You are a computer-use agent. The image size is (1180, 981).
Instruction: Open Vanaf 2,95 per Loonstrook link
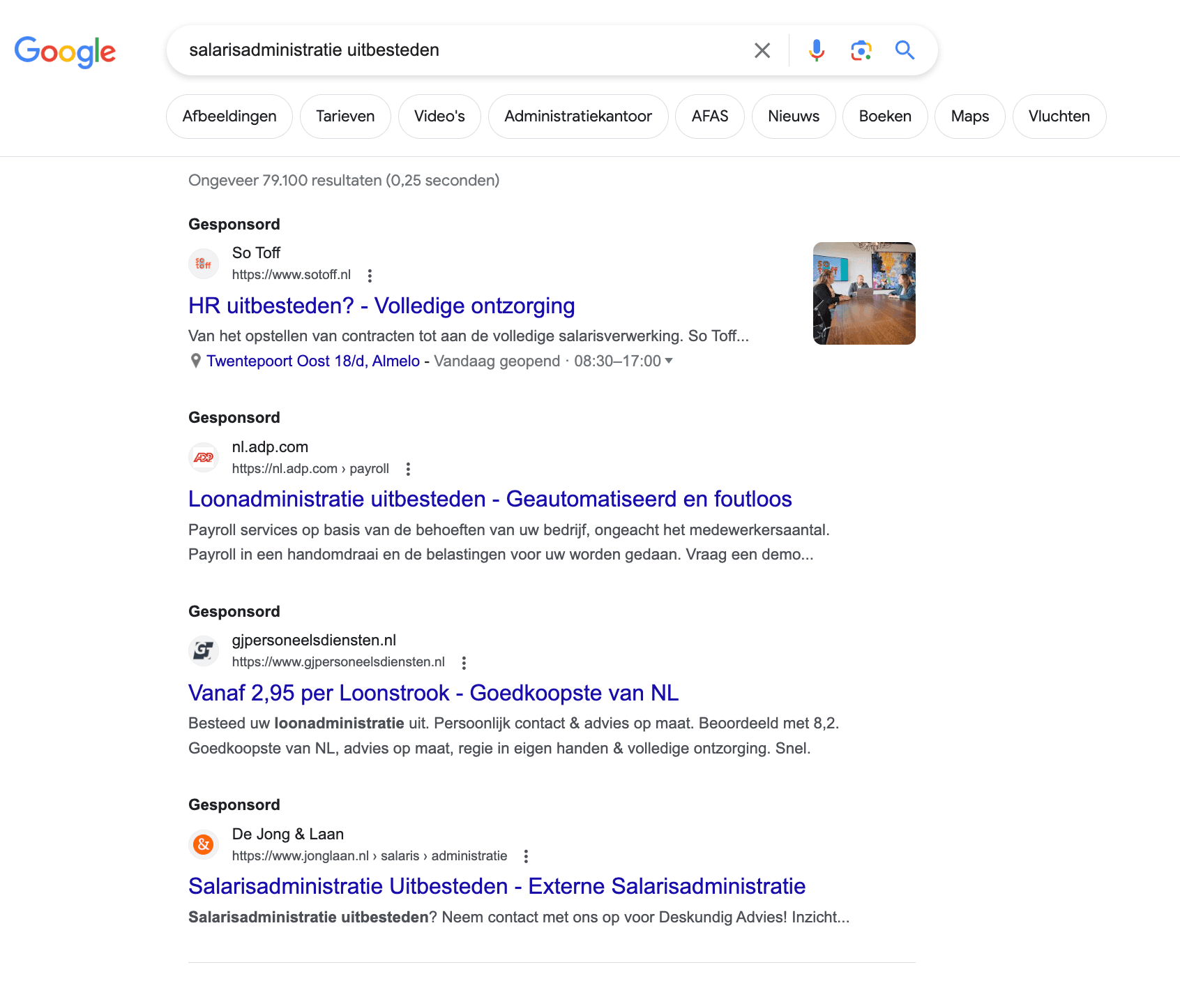[x=433, y=693]
